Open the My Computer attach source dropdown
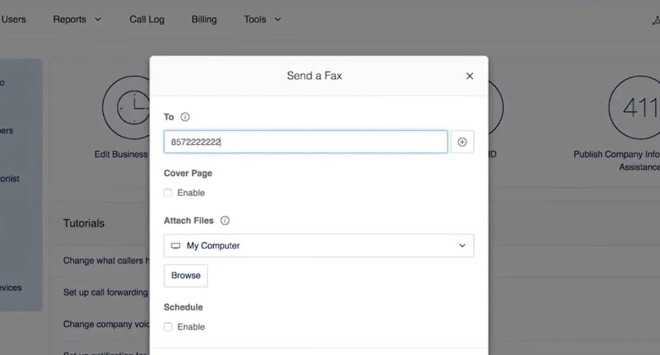The image size is (660, 355). [x=319, y=246]
